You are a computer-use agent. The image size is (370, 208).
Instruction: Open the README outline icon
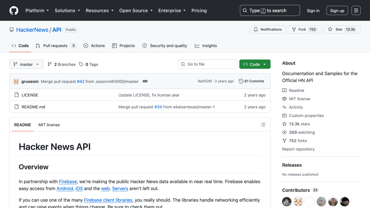point(263,124)
